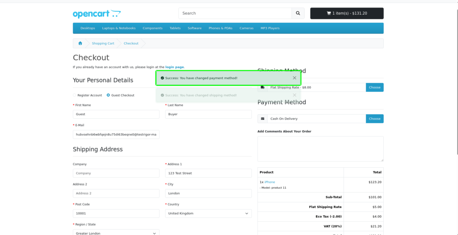
Task: Open the cart summary button
Action: [x=347, y=13]
